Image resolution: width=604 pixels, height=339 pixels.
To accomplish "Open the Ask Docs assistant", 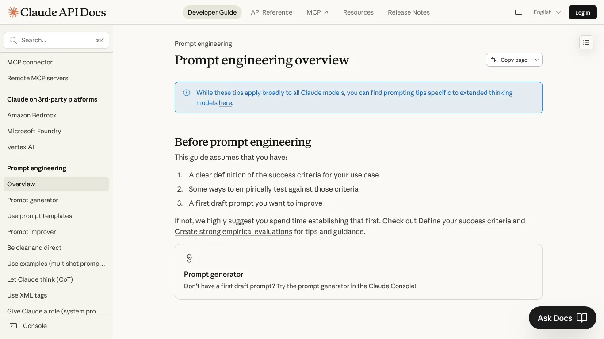I will [x=562, y=318].
